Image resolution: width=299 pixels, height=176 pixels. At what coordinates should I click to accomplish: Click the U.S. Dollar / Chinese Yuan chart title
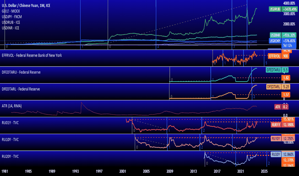click(x=26, y=5)
